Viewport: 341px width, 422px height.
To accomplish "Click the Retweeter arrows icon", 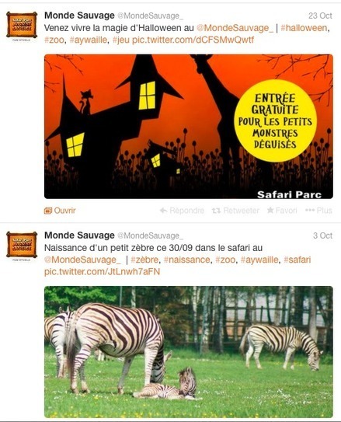I will [x=216, y=211].
